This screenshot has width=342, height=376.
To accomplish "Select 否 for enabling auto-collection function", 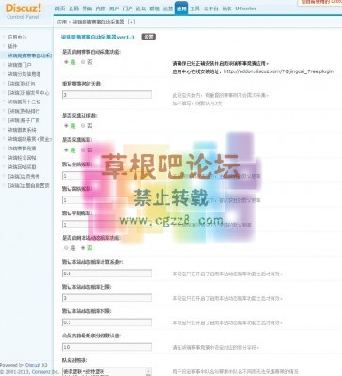I will 83,62.
